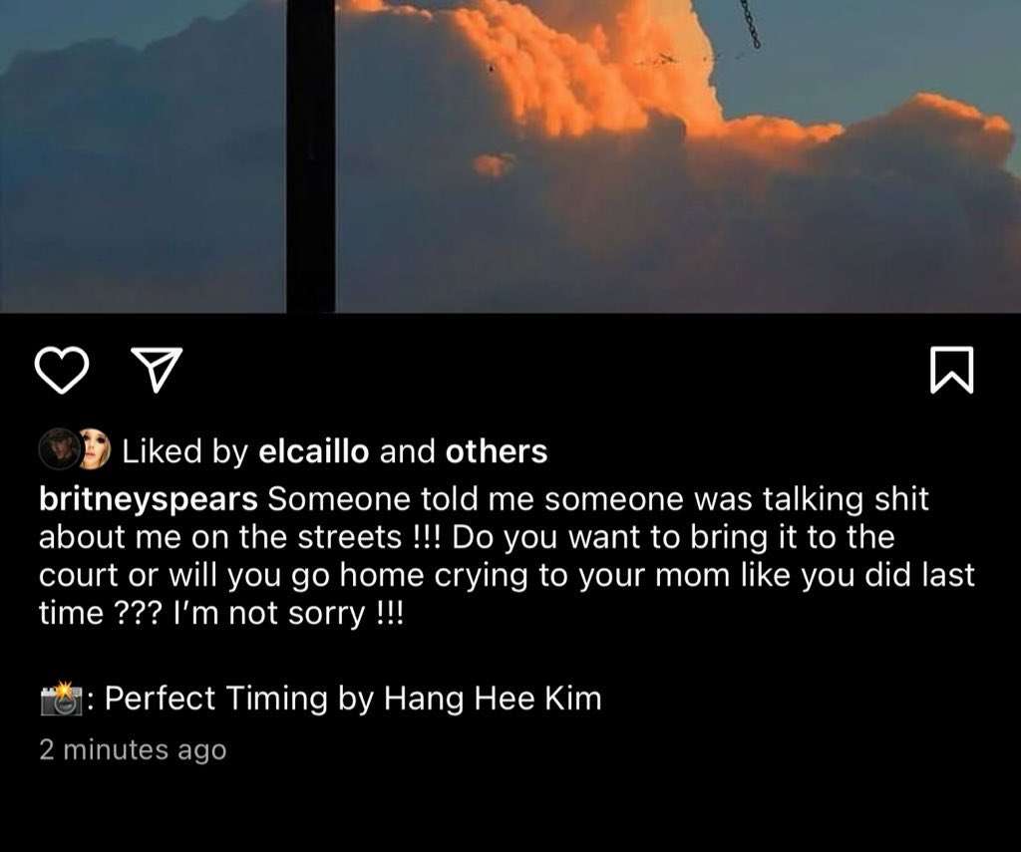This screenshot has height=852, width=1021.
Task: Tap the 'Liked by' label text
Action: pyautogui.click(x=184, y=451)
